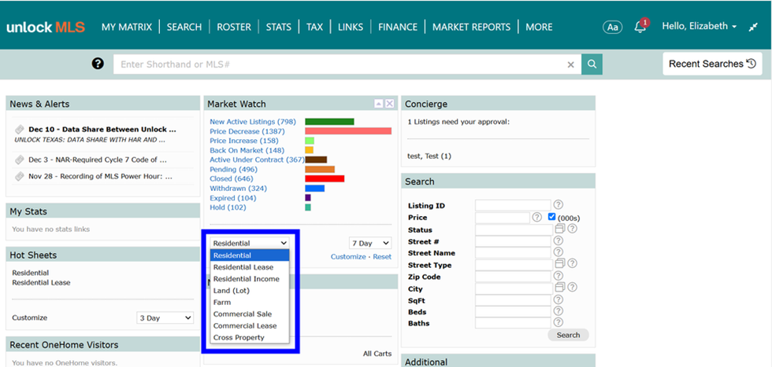Open help for Street Name field
772x367 pixels.
coord(559,252)
